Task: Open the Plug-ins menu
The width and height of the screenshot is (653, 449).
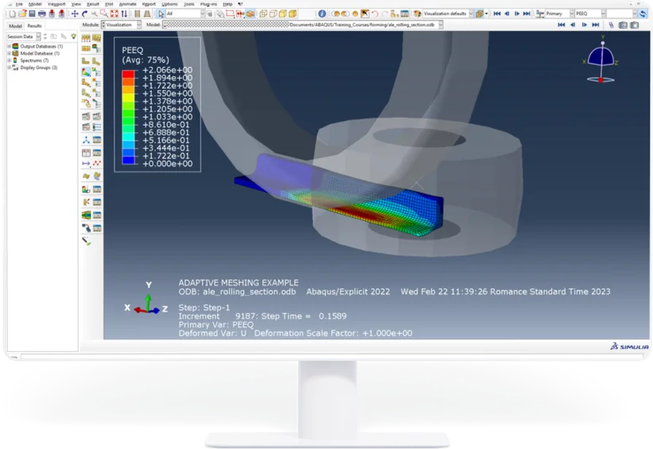Action: pyautogui.click(x=208, y=4)
